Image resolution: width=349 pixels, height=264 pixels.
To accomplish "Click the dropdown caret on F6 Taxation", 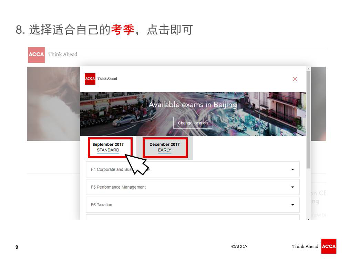I will 292,204.
